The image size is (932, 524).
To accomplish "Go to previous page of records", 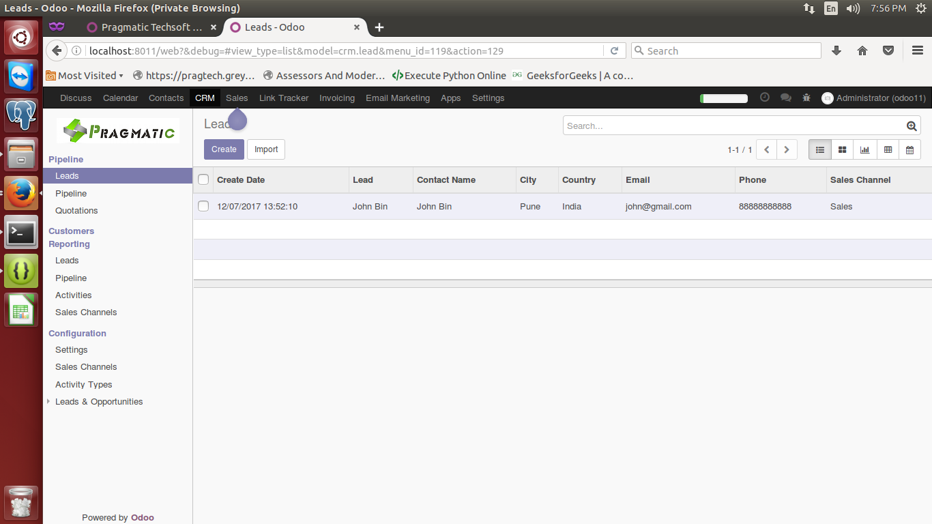I will coord(767,149).
